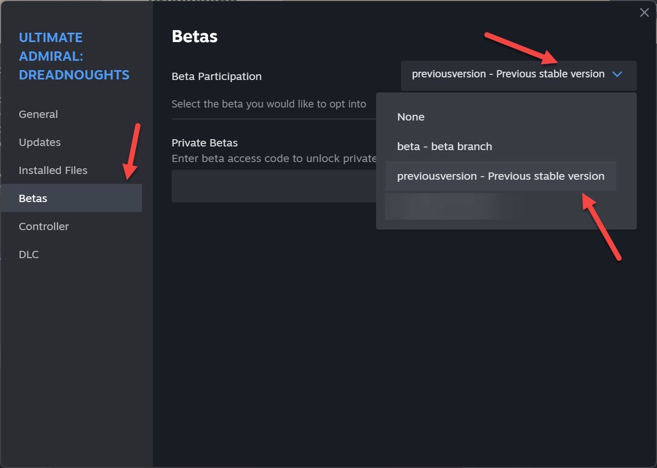
Task: Select the Betas sidebar item
Action: click(33, 198)
